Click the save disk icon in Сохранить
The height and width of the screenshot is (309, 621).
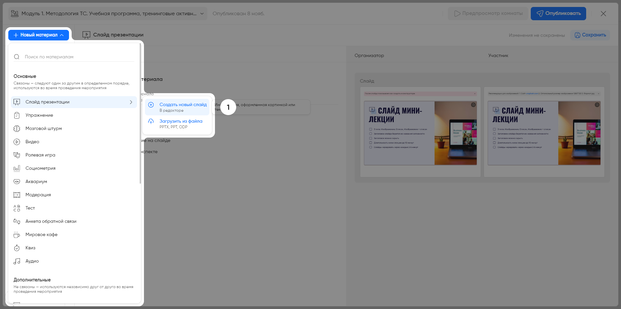point(578,35)
